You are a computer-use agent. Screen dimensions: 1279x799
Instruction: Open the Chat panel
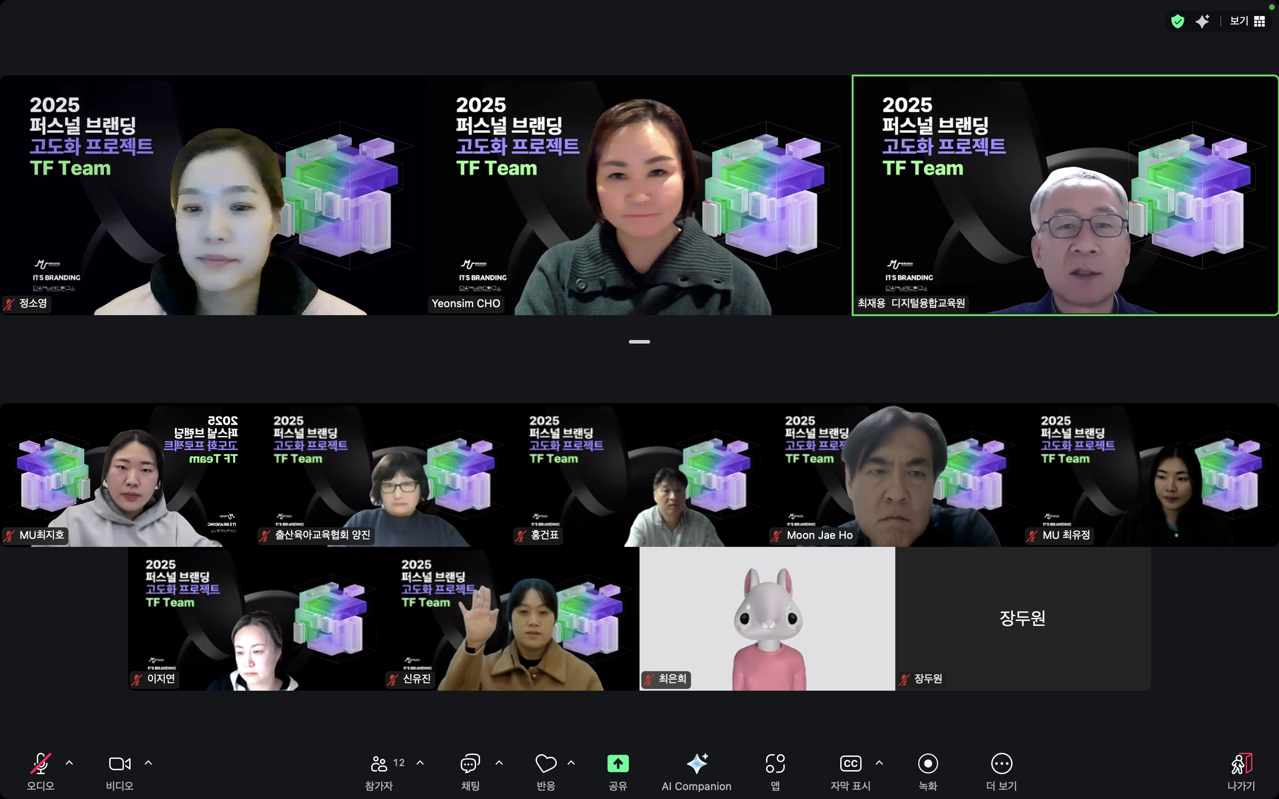pos(470,763)
